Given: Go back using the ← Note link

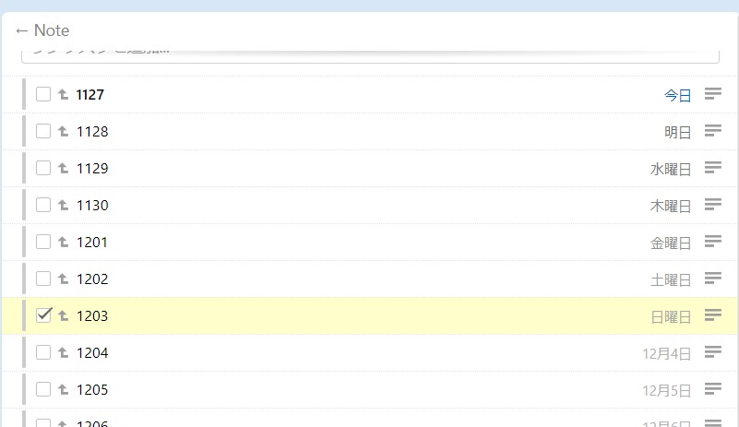Looking at the screenshot, I should 42,30.
